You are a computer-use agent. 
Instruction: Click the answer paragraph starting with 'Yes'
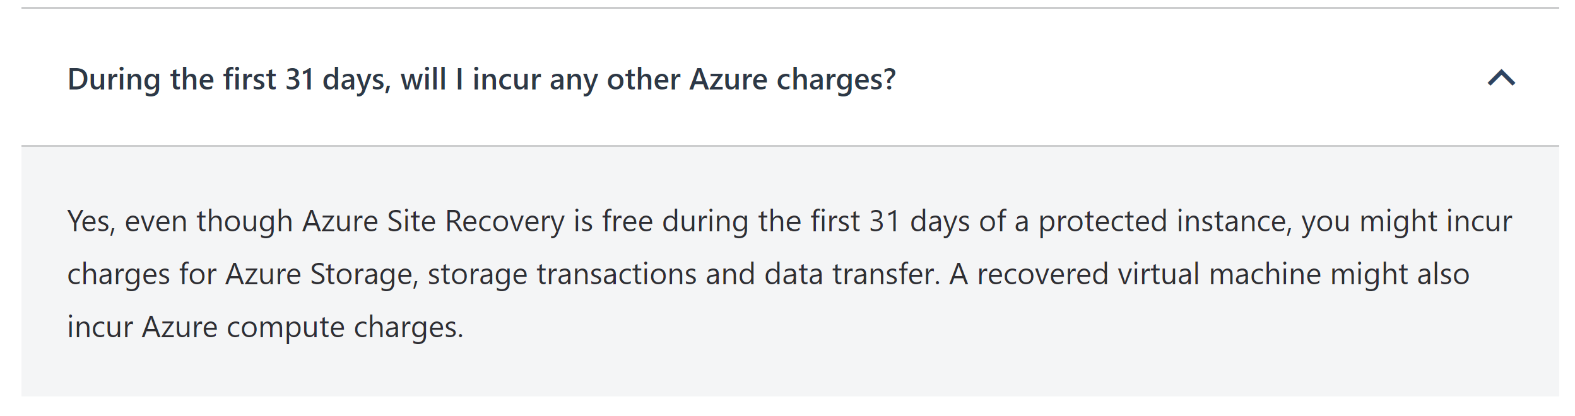click(789, 274)
